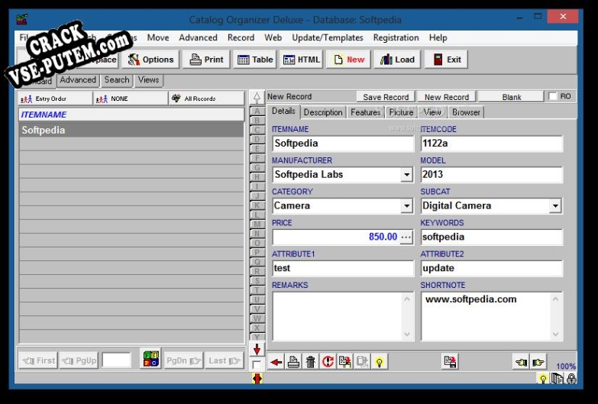Click the printer icon in record toolbar
Image resolution: width=598 pixels, height=404 pixels.
click(x=293, y=362)
